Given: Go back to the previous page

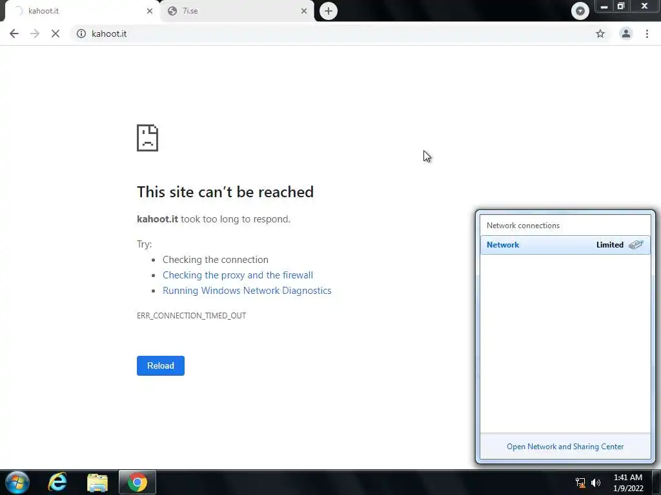Looking at the screenshot, I should [x=14, y=34].
